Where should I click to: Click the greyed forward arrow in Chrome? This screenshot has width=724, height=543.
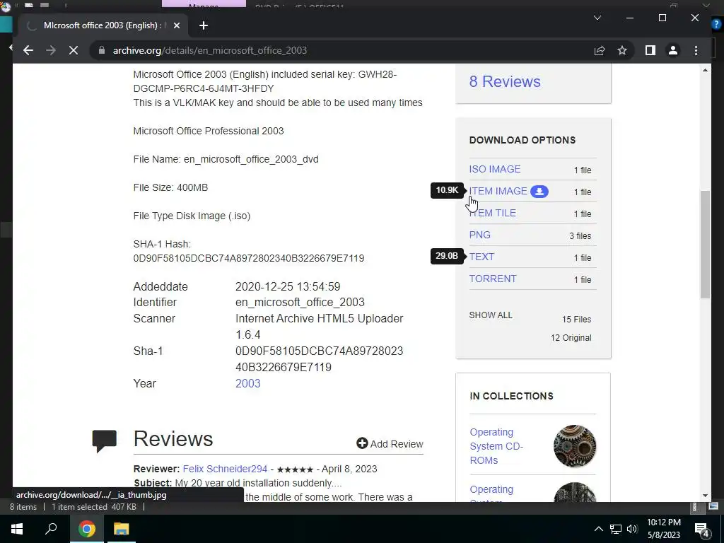coord(51,50)
